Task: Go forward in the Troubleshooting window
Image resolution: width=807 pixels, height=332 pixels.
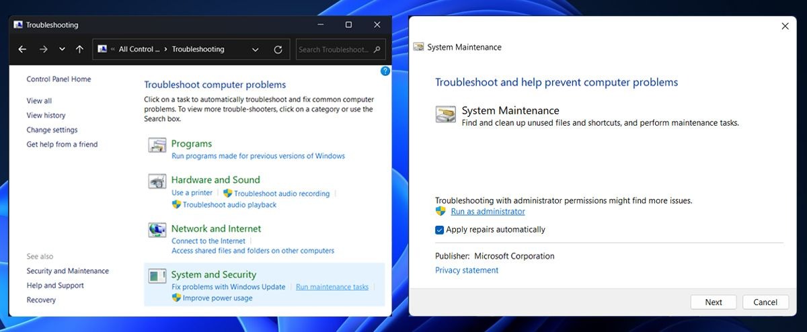Action: (43, 49)
